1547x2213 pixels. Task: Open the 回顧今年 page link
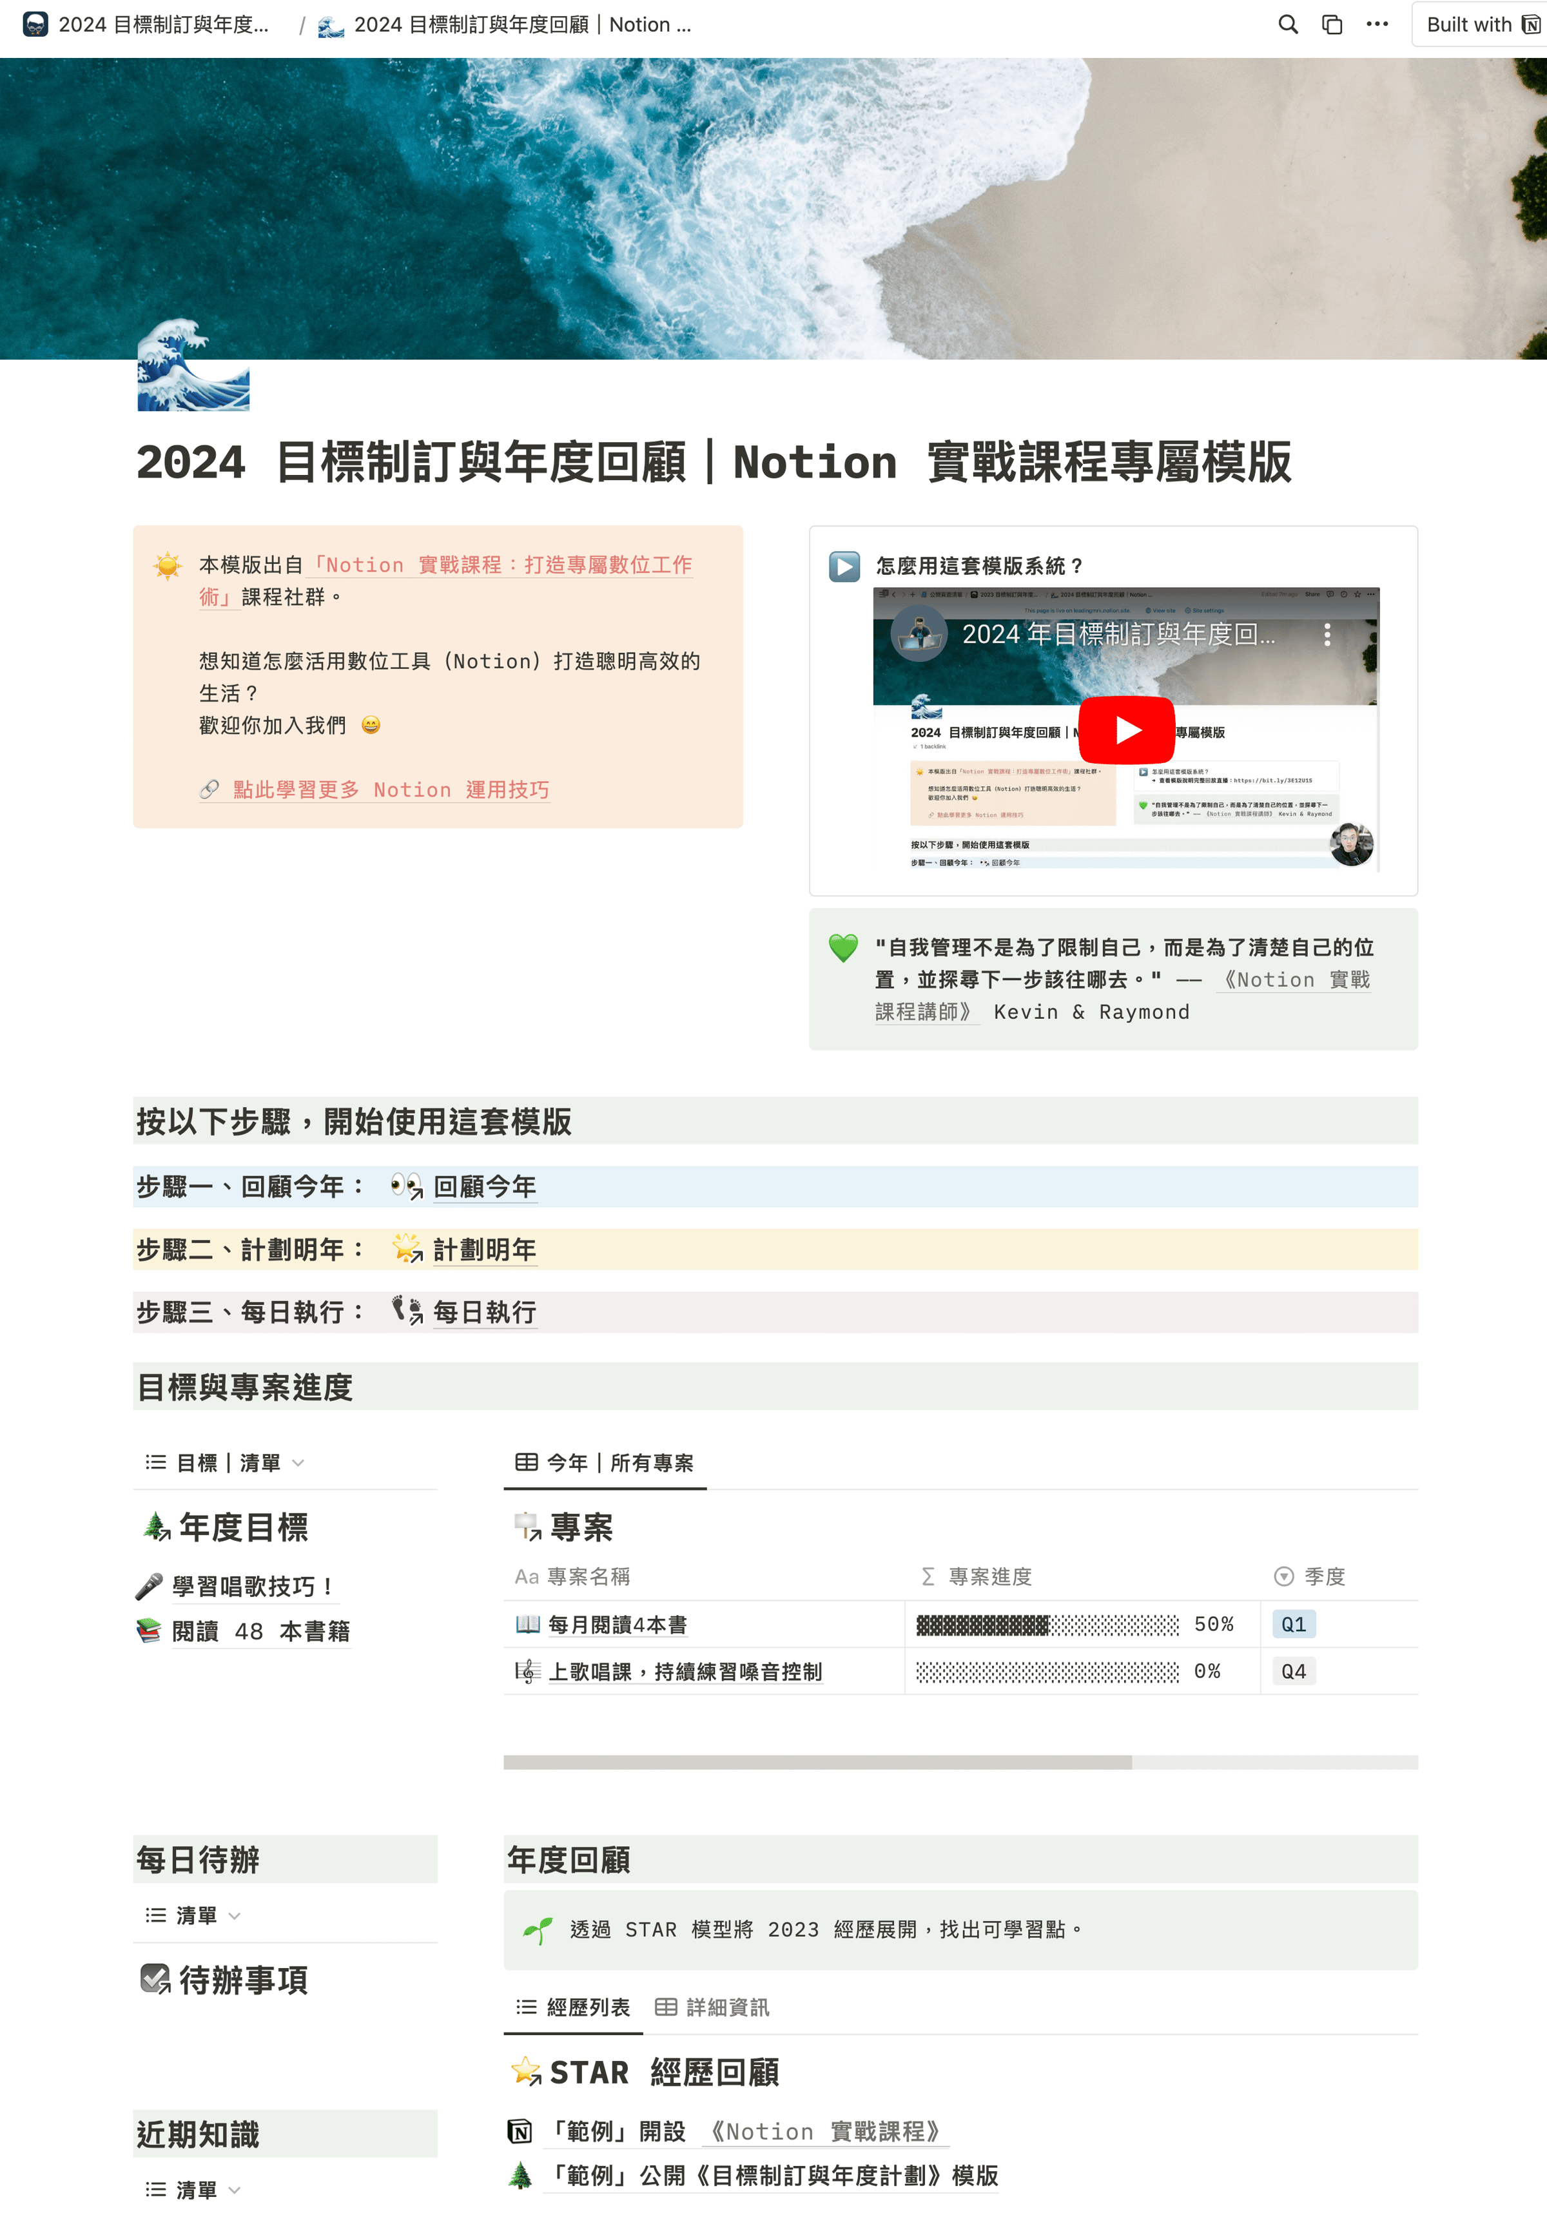coord(485,1186)
